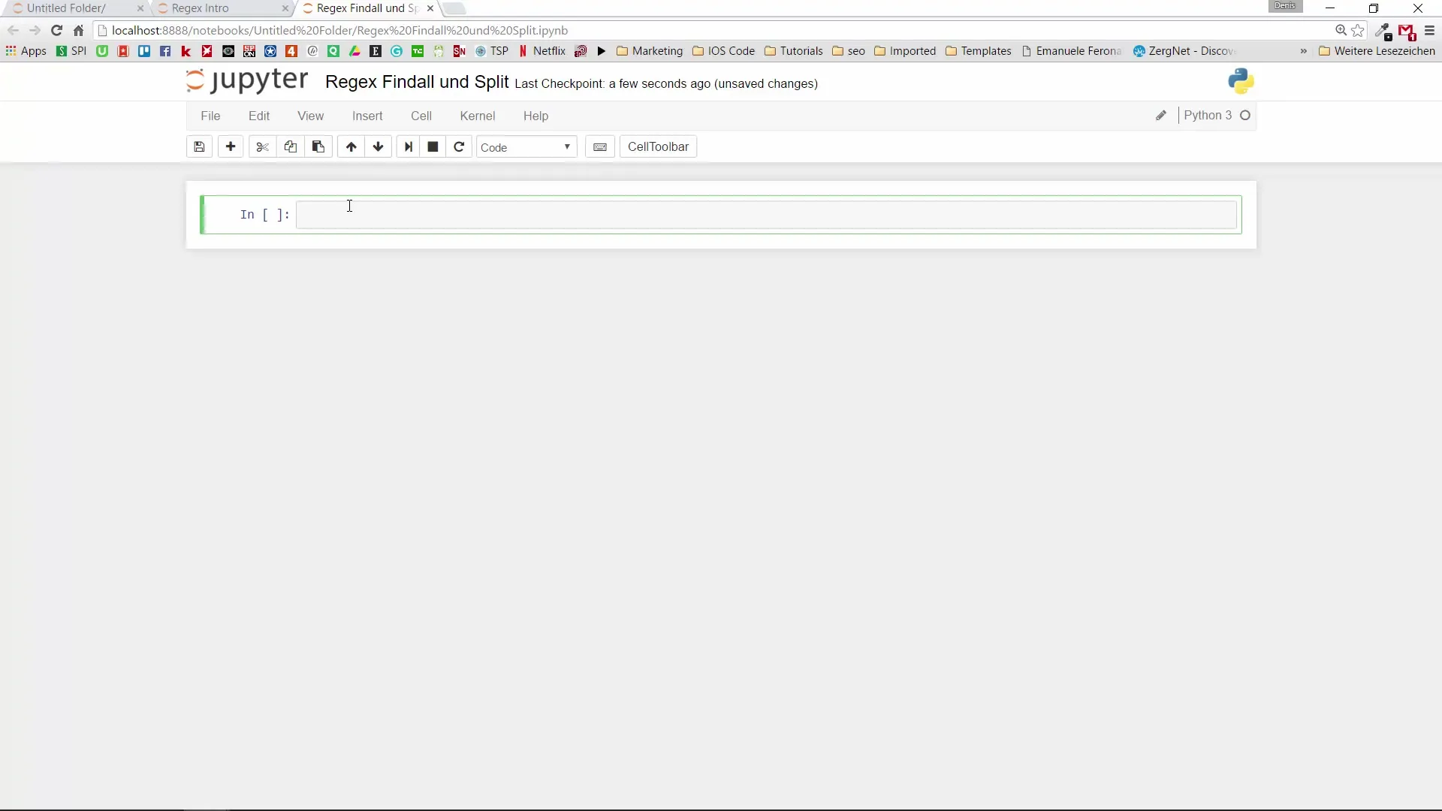Image resolution: width=1442 pixels, height=811 pixels.
Task: Open command palette keyboard icon
Action: coord(600,147)
